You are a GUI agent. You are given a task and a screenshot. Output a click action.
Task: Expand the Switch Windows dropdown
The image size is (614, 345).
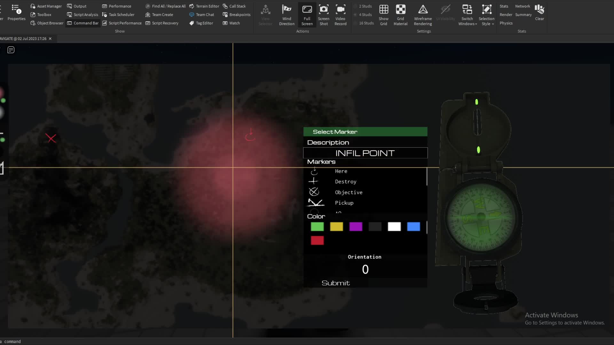pos(467,15)
